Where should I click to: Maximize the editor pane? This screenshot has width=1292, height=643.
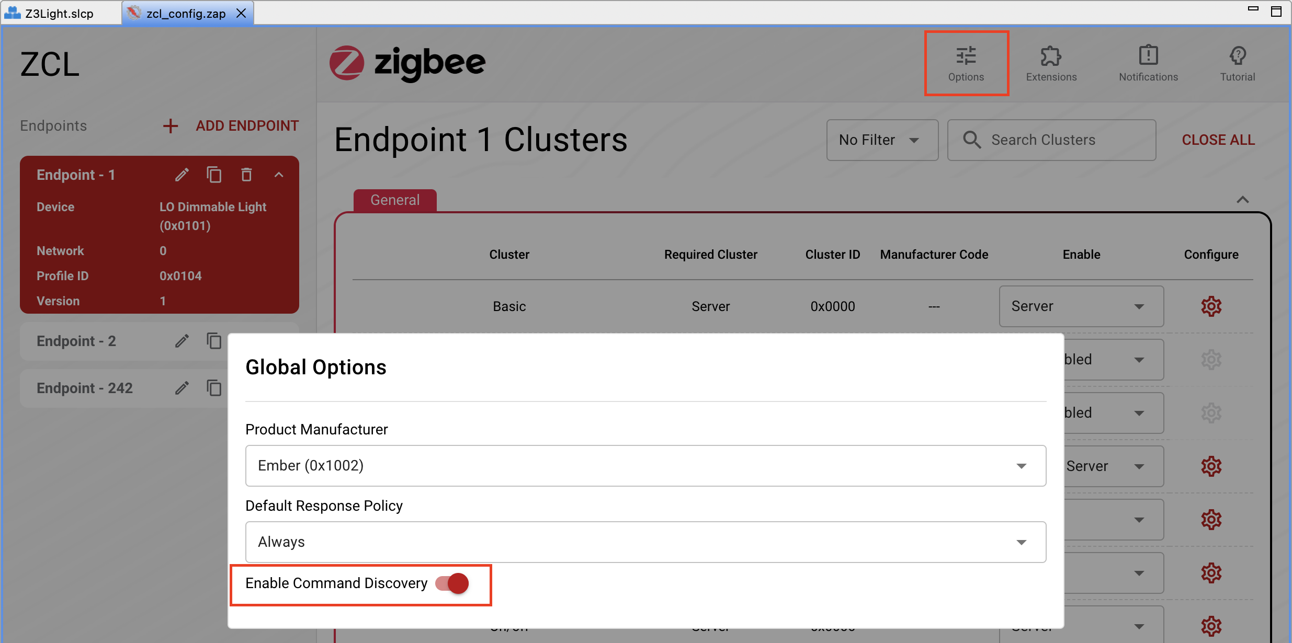(1276, 11)
